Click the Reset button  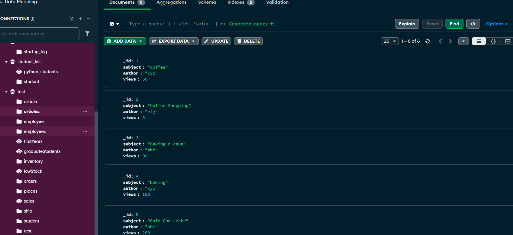(x=432, y=24)
